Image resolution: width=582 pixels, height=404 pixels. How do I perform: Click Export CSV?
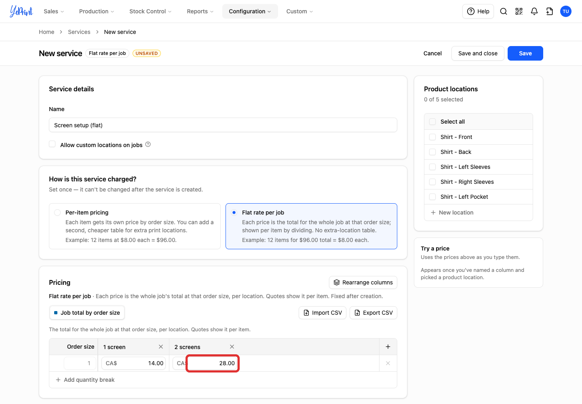(373, 313)
